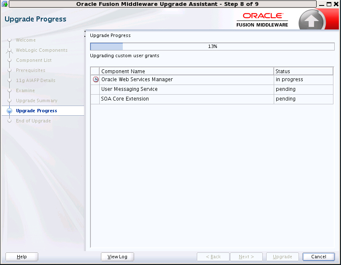Maximize the Upgrade Assistant window
The width and height of the screenshot is (341, 265).
[x=329, y=4]
